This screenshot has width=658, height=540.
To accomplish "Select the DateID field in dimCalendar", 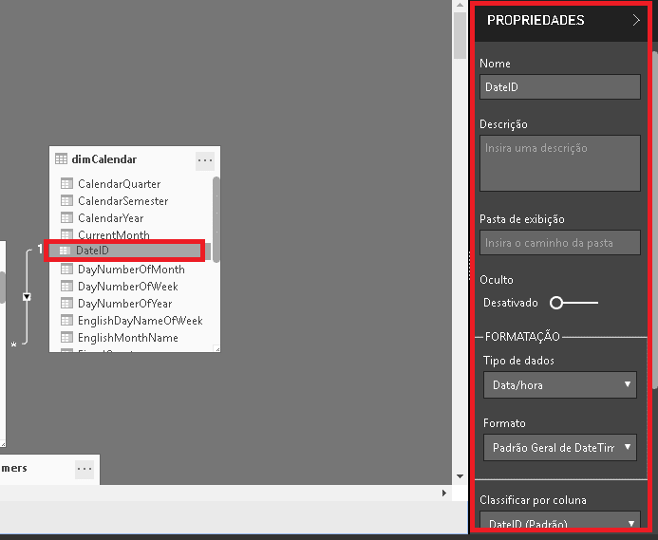I will click(x=125, y=251).
